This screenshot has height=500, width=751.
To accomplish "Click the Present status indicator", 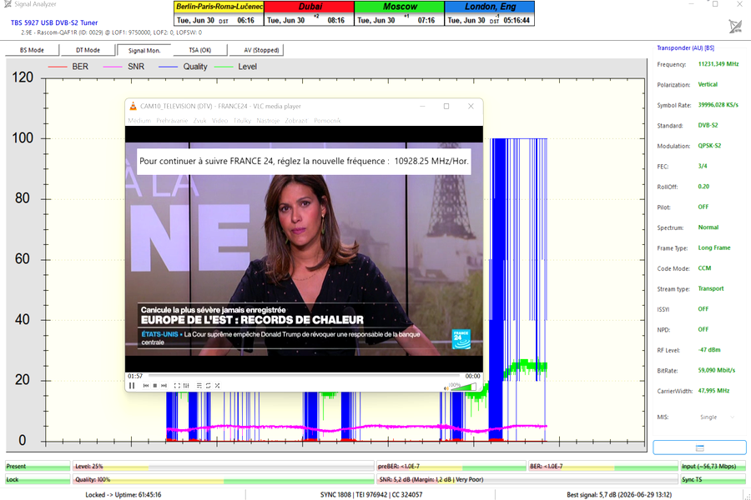I will pyautogui.click(x=38, y=466).
